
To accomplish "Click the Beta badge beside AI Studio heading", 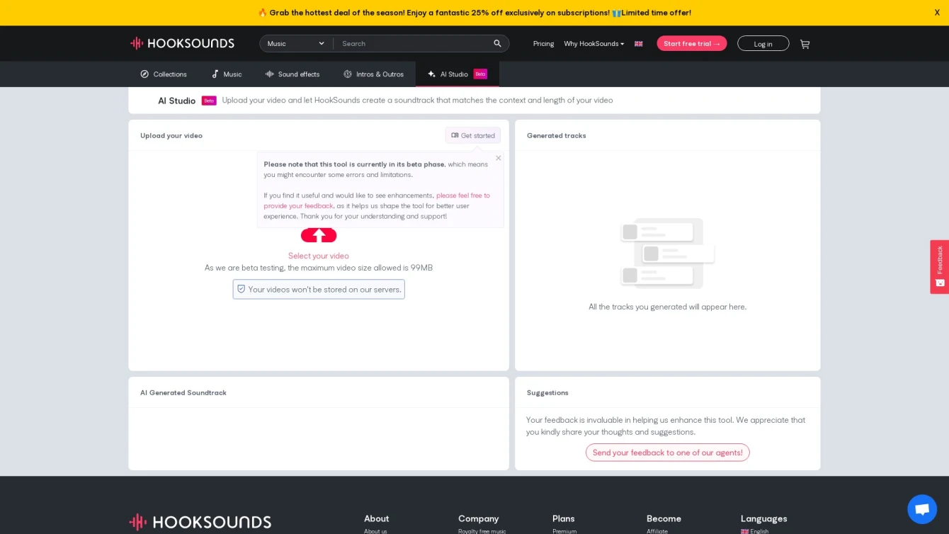I will (209, 101).
